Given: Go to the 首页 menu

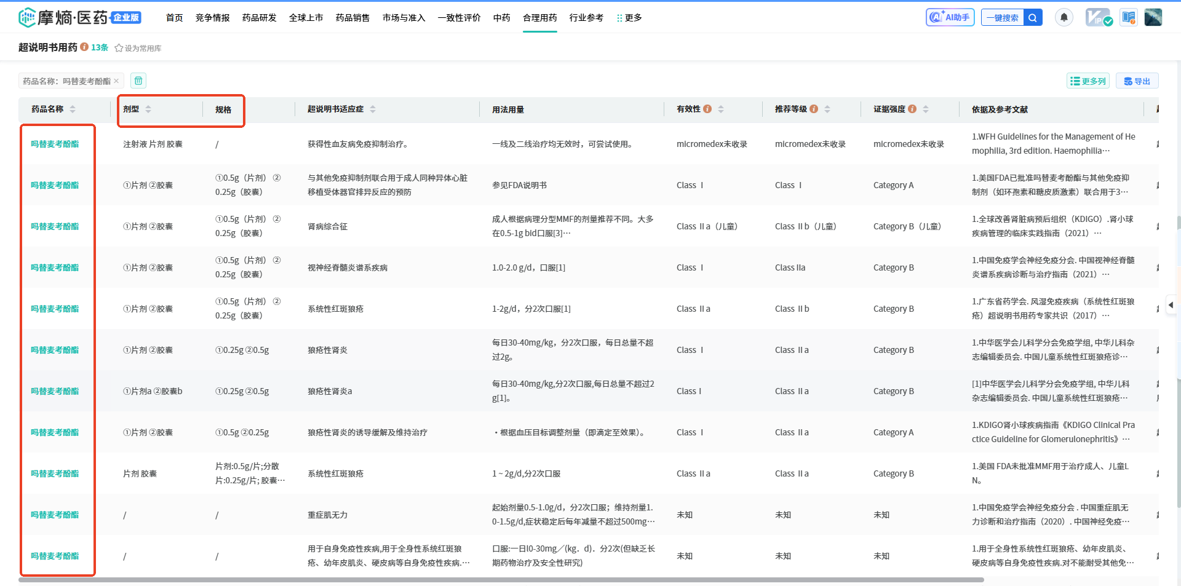Looking at the screenshot, I should tap(175, 18).
